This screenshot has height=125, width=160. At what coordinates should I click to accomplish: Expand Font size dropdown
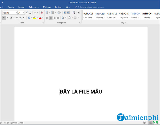click(x=24, y=13)
